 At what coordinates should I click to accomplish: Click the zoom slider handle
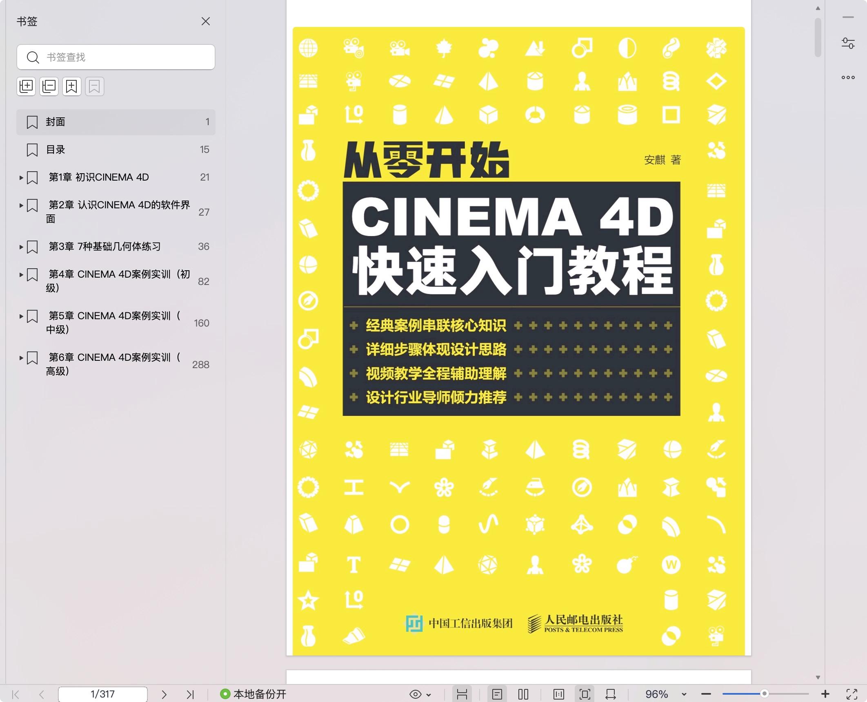(765, 694)
